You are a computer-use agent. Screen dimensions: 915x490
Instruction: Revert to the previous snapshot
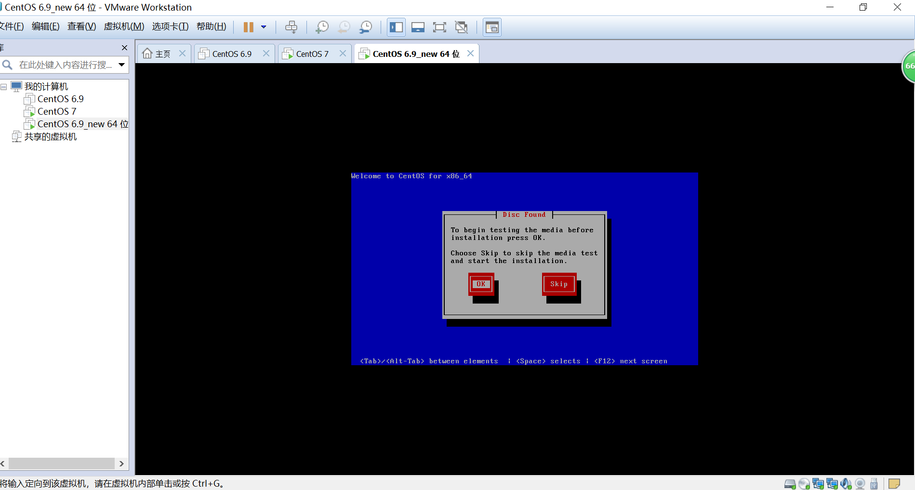[344, 27]
